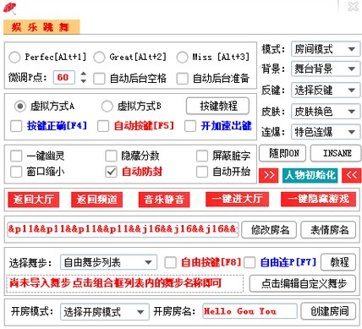
Task: Click the red >> arrow button
Action: [268, 176]
